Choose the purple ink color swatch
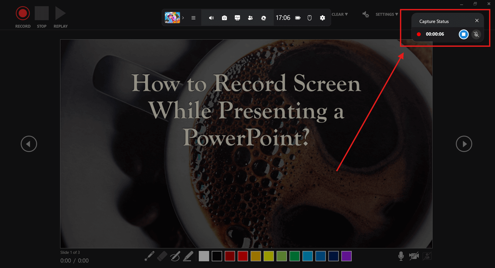Image resolution: width=495 pixels, height=268 pixels. (347, 256)
